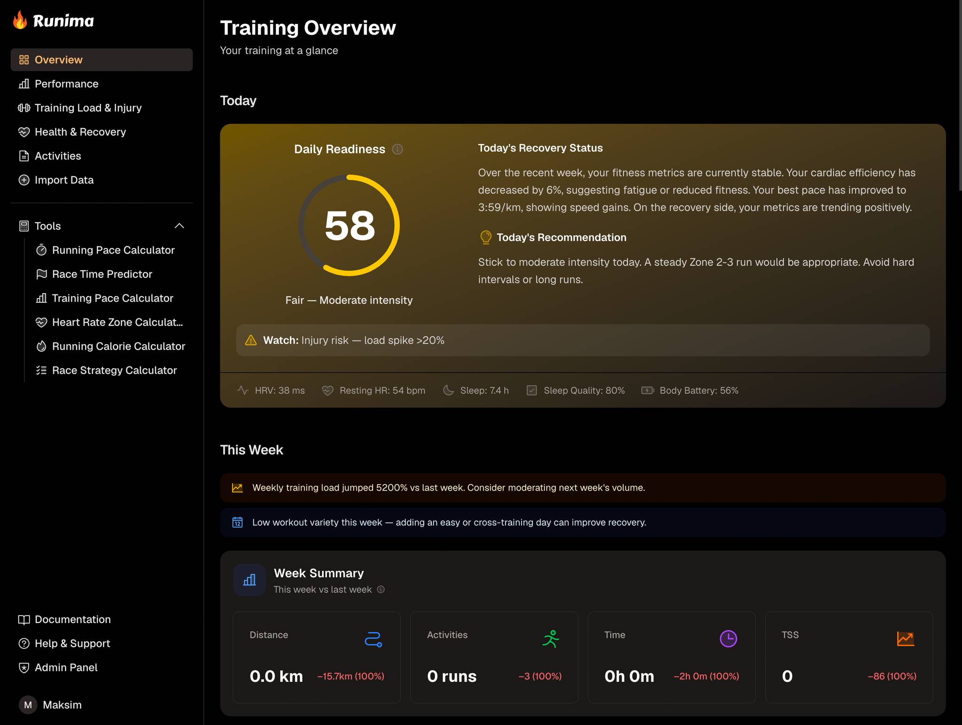
Task: Click the Import Data plus icon
Action: pyautogui.click(x=24, y=180)
